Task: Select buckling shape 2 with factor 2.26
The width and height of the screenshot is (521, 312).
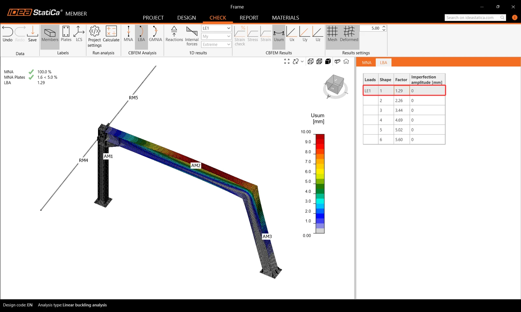Action: click(404, 101)
